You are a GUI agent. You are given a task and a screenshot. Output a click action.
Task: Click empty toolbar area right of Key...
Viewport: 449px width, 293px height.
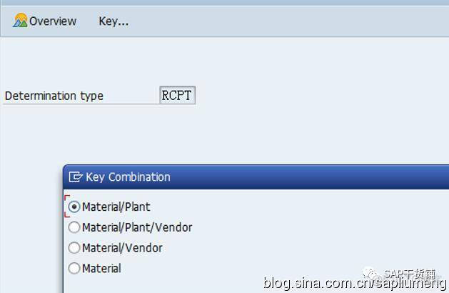pos(286,21)
